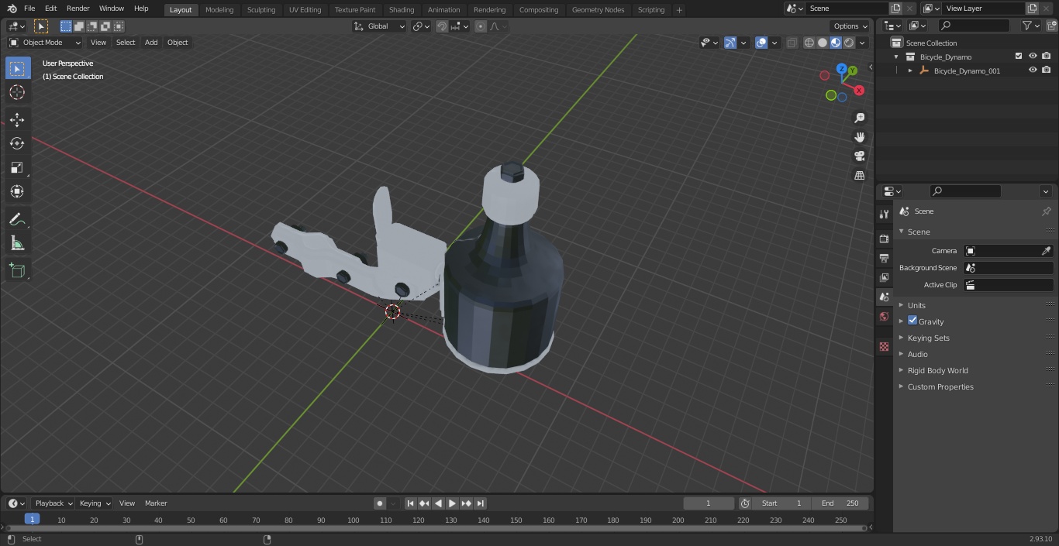Open the Playback dropdown in timeline

tap(53, 503)
